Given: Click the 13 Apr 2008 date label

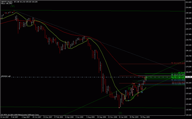Looking at the screenshot, I should pos(69,117).
